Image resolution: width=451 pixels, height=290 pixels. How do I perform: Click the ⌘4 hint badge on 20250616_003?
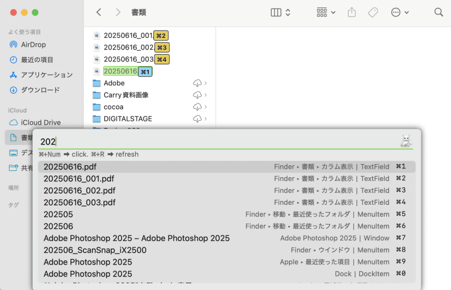(162, 59)
